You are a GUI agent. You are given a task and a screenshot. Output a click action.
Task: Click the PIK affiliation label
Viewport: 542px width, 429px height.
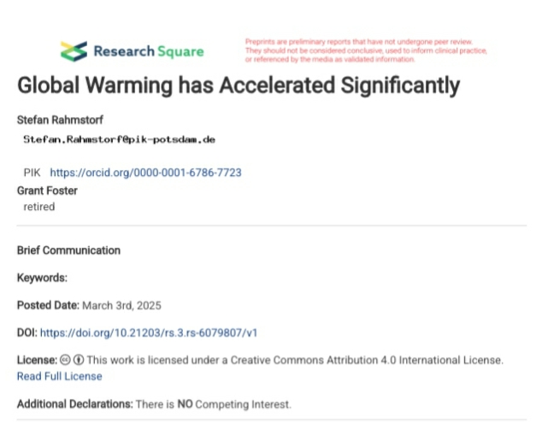32,173
